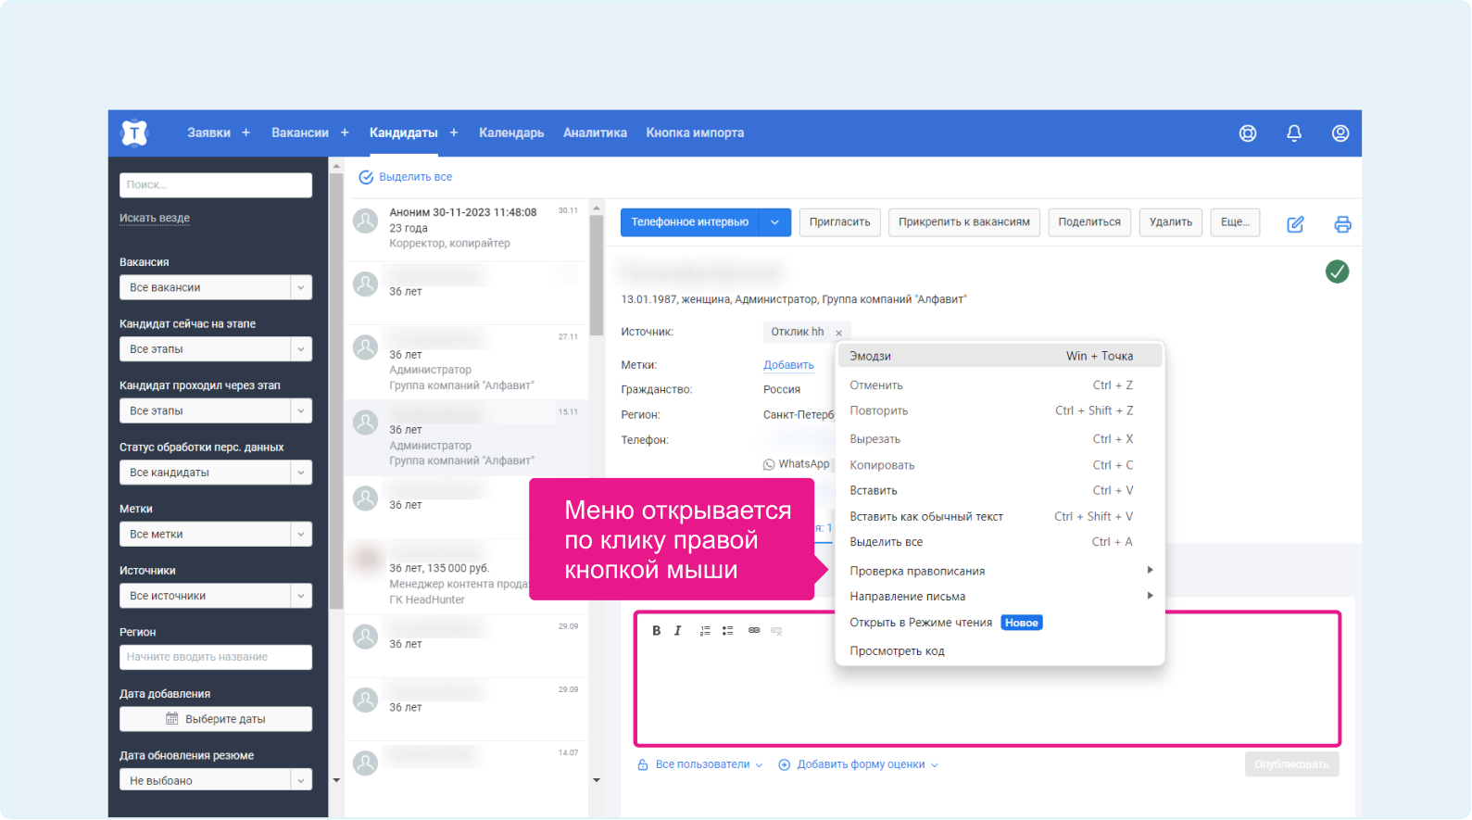Click the T logo in the header
Viewport: 1472px width, 820px height.
(x=135, y=133)
